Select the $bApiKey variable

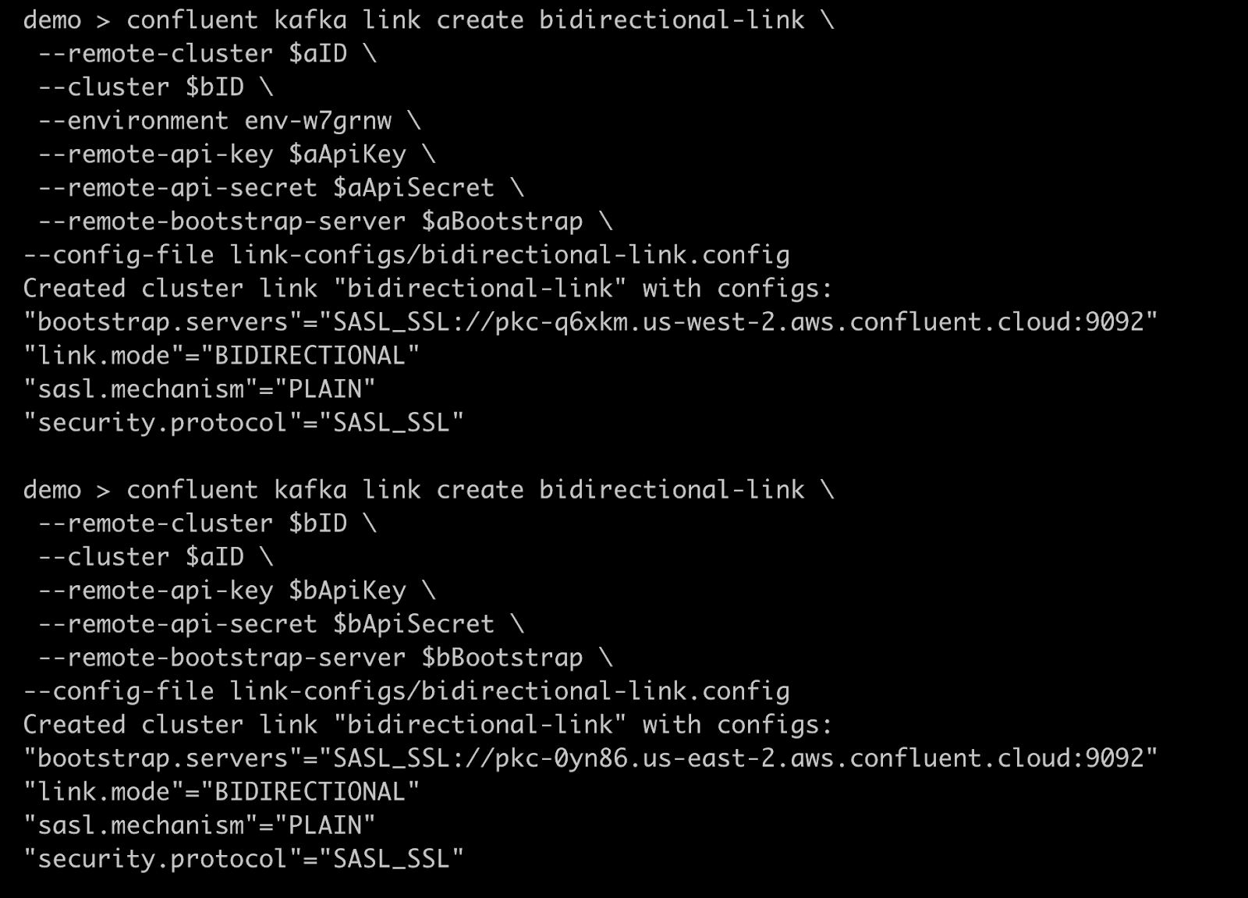(x=347, y=591)
